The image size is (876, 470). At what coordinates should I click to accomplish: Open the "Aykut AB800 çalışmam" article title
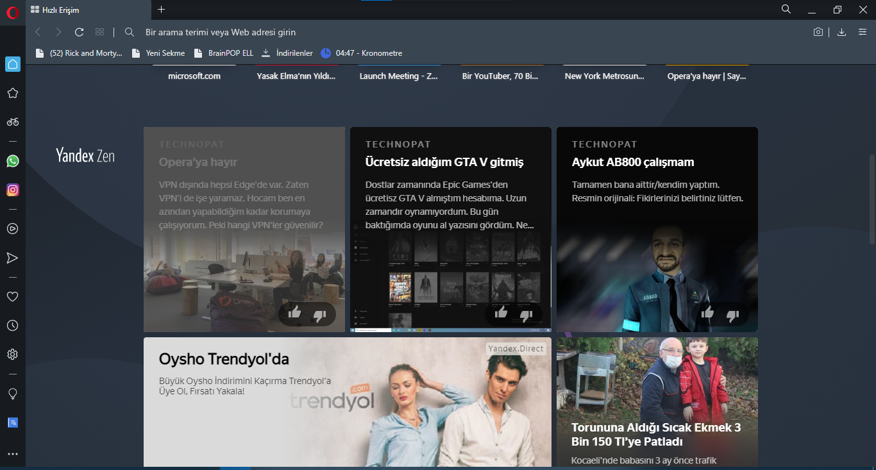pos(633,162)
